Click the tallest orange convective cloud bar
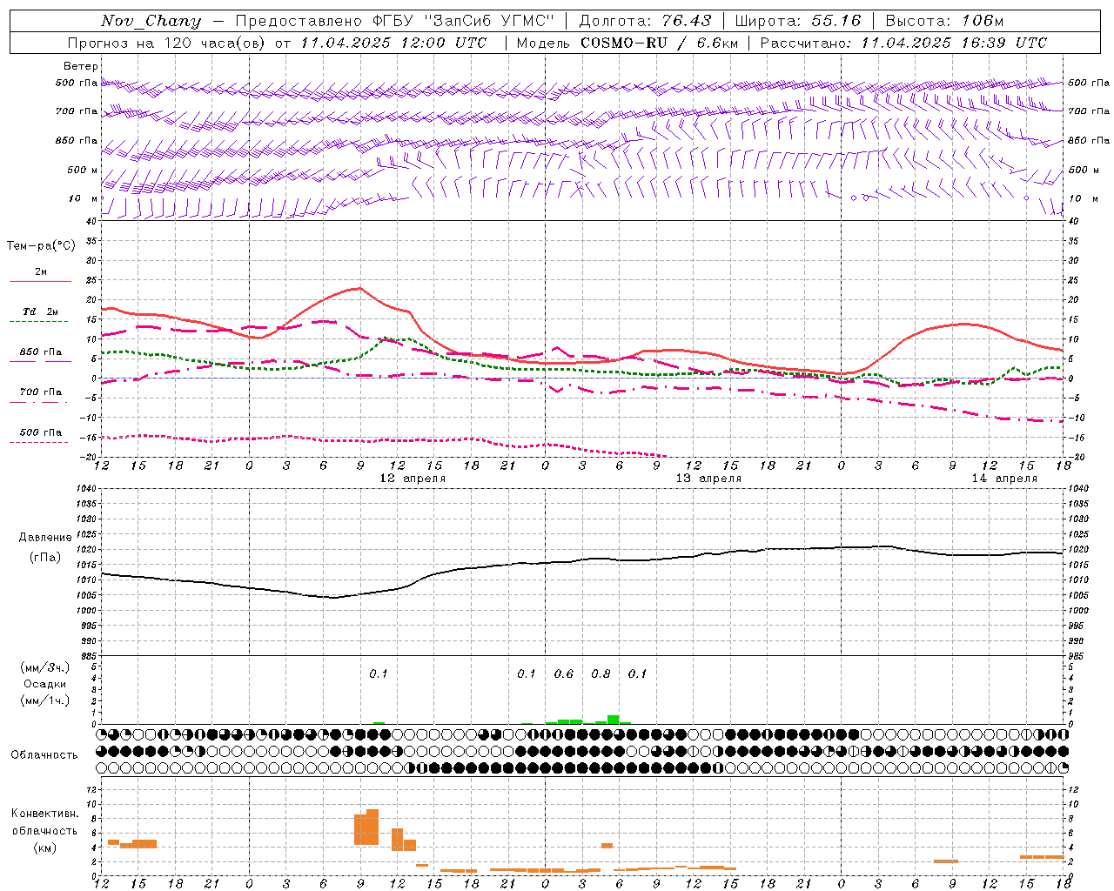Screen dimensions: 1114x891 pyautogui.click(x=372, y=827)
